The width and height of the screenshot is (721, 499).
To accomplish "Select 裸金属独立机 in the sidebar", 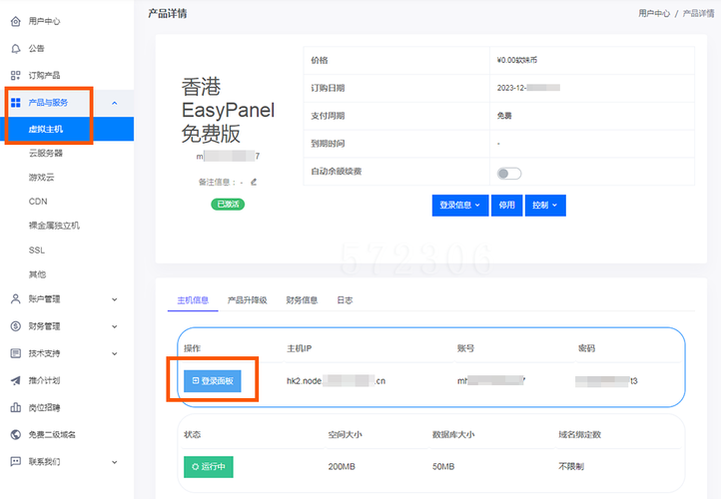I will (x=54, y=226).
